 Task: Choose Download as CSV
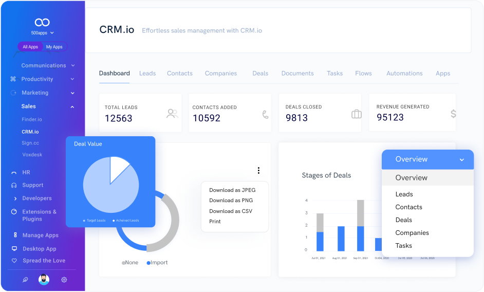[x=231, y=211]
